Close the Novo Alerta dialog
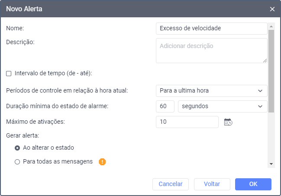 (272, 9)
